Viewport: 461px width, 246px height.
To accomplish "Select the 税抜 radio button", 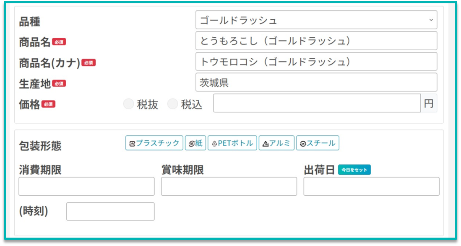I will point(128,104).
